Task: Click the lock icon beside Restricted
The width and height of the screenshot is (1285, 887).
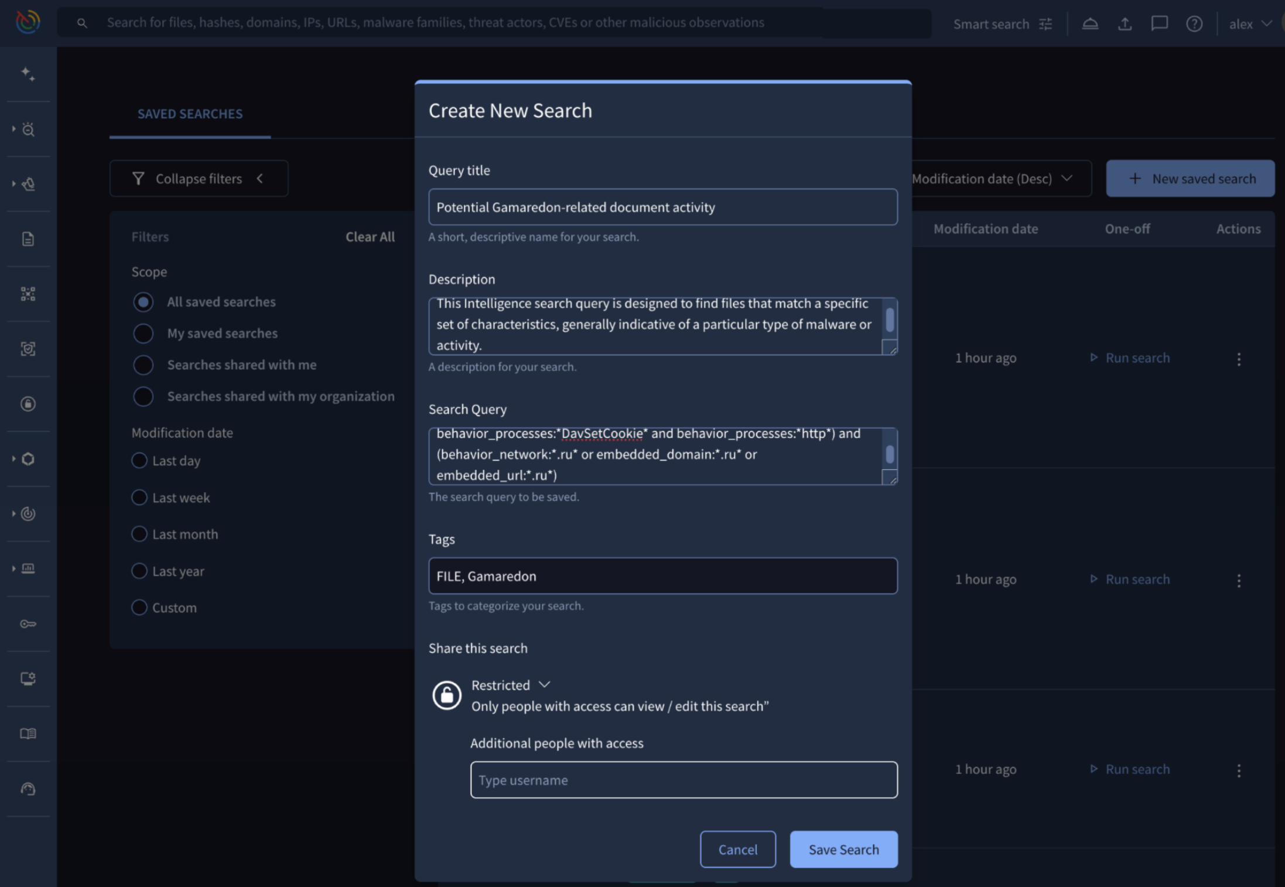Action: (447, 695)
